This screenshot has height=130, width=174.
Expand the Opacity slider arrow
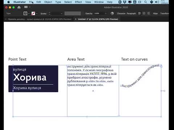[x=106, y=13]
